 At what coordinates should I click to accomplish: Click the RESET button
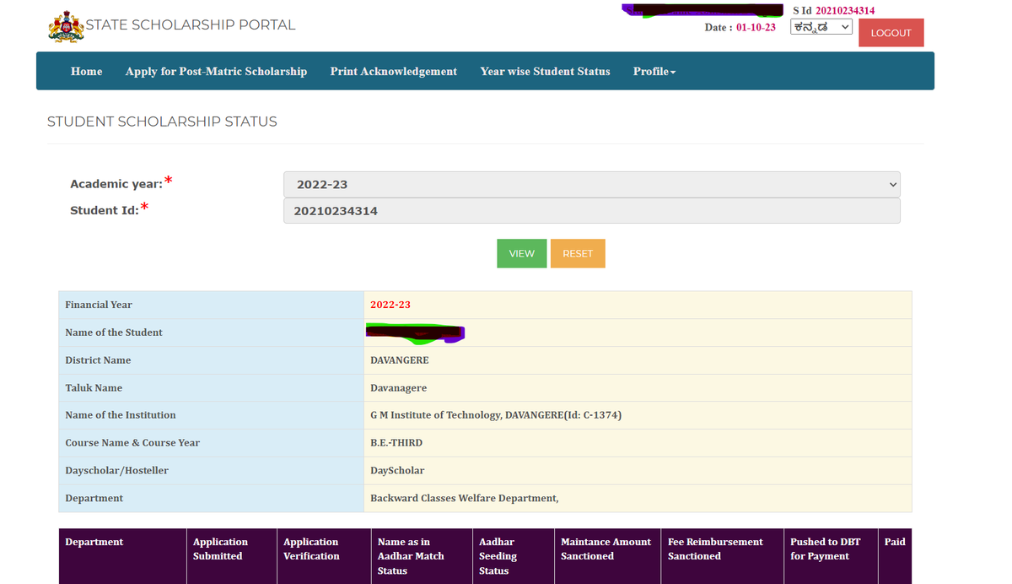[578, 253]
